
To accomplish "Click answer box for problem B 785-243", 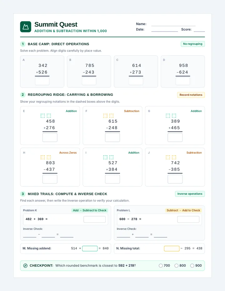I will 89,81.
